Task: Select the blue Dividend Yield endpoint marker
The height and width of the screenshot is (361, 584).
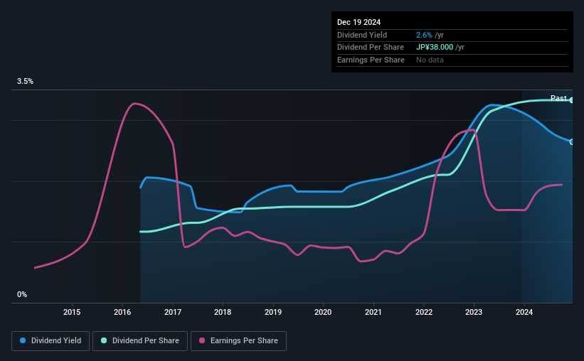Action: click(x=571, y=142)
